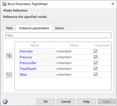
Task: Click the Cancel button
Action: pyautogui.click(x=66, y=101)
